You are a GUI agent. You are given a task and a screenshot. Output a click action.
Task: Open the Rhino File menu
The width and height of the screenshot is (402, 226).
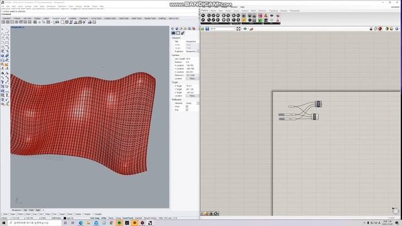[x=3, y=6]
